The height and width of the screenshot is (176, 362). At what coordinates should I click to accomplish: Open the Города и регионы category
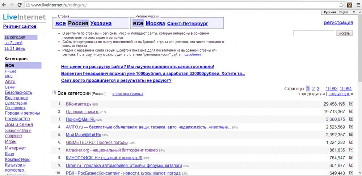coord(22,113)
